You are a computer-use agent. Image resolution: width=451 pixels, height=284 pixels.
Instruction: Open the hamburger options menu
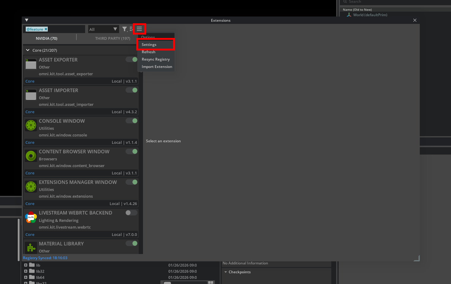tap(139, 29)
